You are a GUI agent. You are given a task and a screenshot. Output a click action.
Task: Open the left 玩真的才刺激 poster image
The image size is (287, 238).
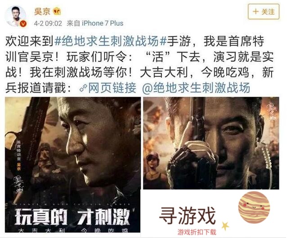pyautogui.click(x=73, y=165)
